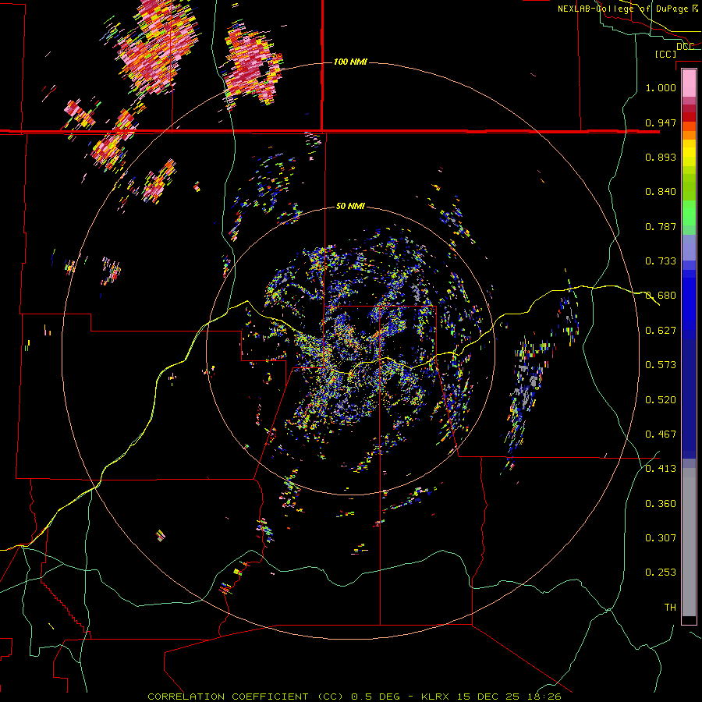Click the [CC] legend title
The image size is (702, 702).
tap(666, 54)
